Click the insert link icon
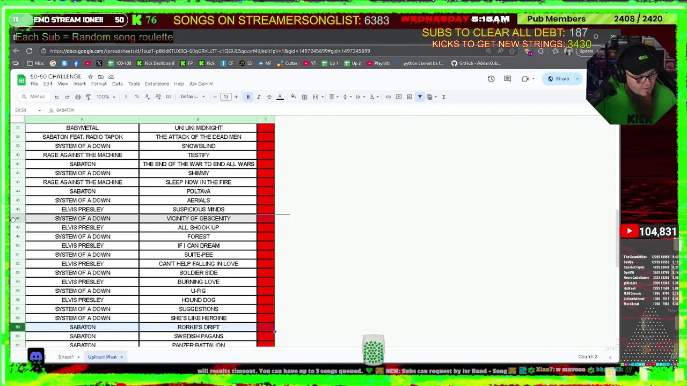 tap(388, 97)
